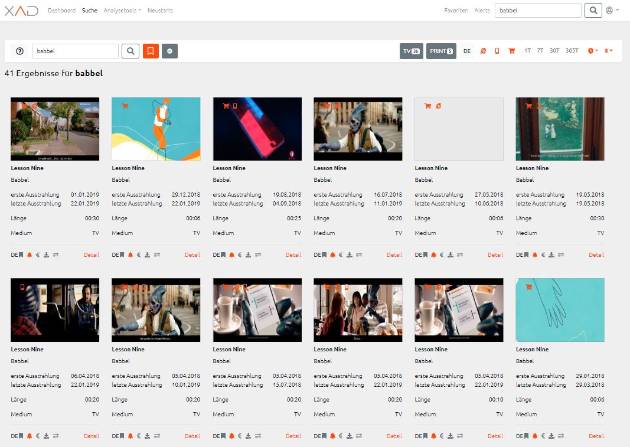
Task: Open Detail for spot first aired 06.04.2018
Action: click(x=91, y=436)
